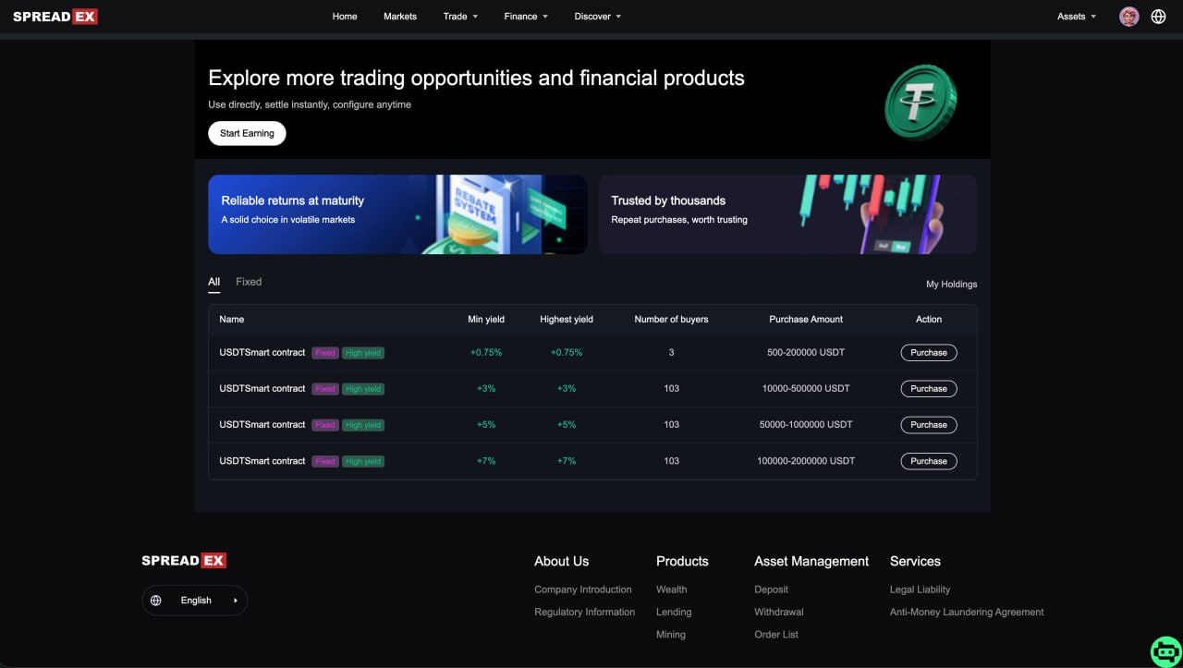Open the Markets page

click(400, 17)
